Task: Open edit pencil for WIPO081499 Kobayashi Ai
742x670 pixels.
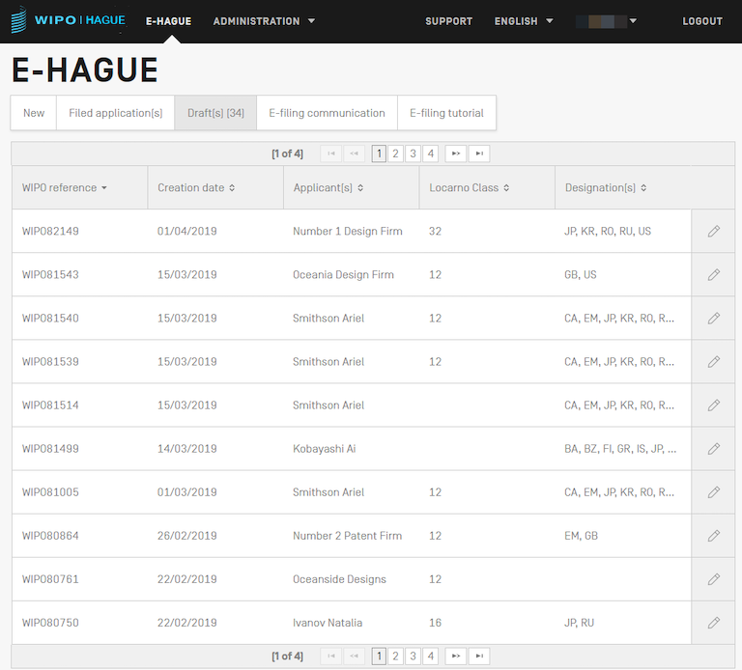Action: [713, 449]
